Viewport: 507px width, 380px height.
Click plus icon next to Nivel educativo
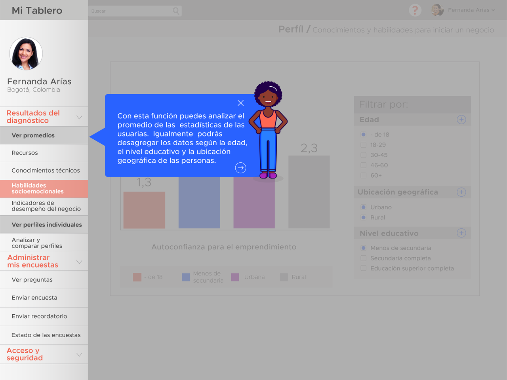(x=461, y=233)
